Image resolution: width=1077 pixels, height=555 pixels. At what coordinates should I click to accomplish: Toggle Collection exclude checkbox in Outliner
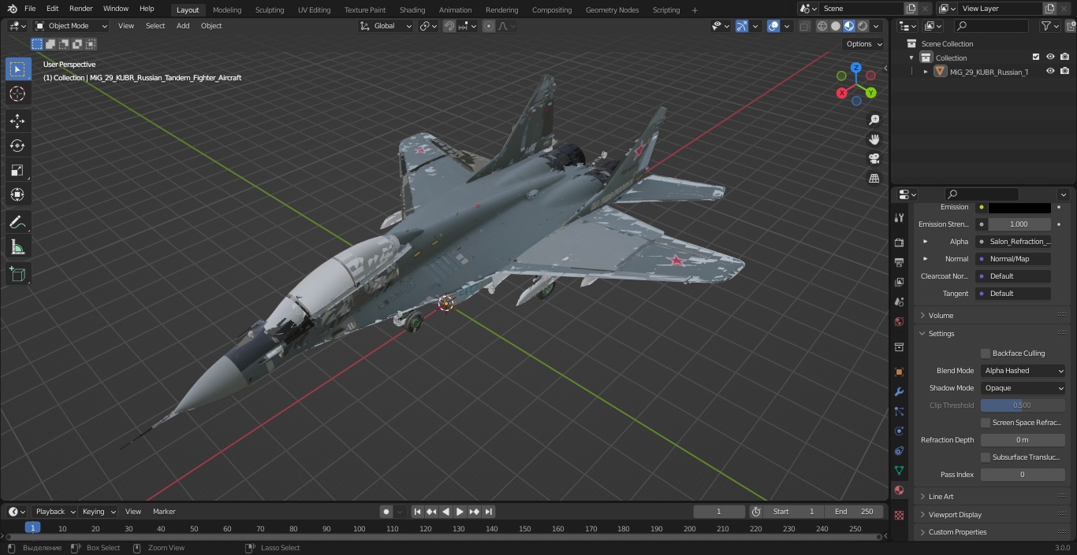(x=1036, y=57)
